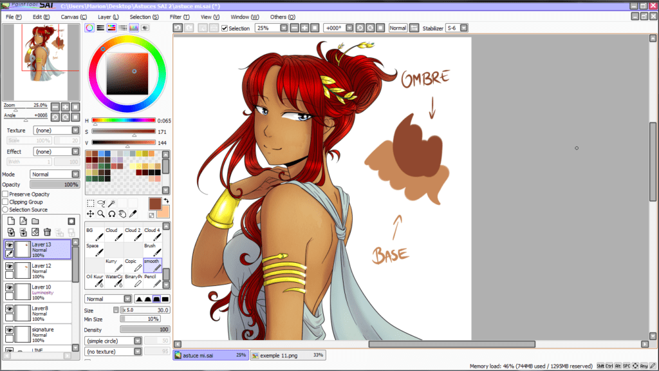Screen dimensions: 659x371
Task: Show the color wheel panel icon
Action: click(89, 28)
